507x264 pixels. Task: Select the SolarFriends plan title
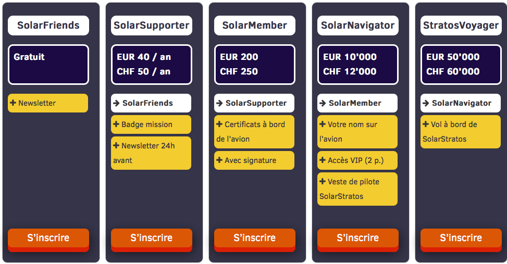[x=48, y=25]
